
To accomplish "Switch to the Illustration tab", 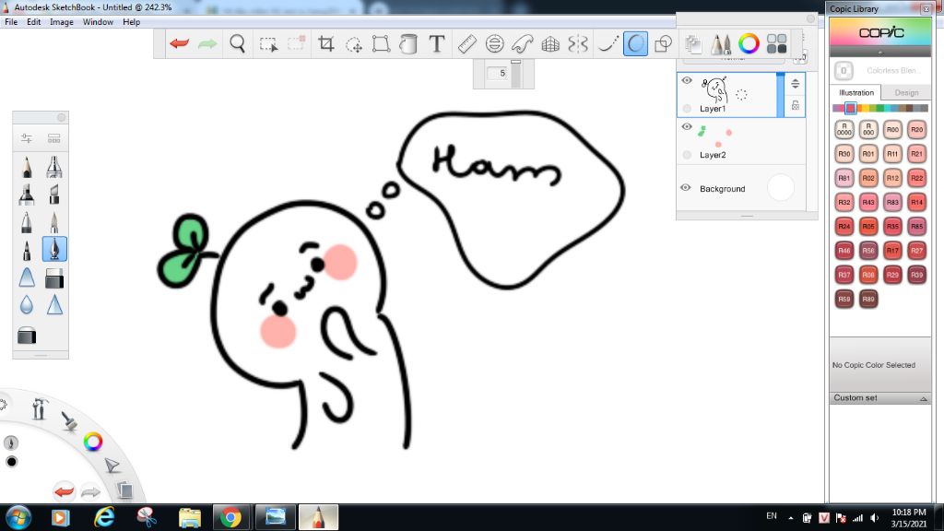I will pos(856,93).
